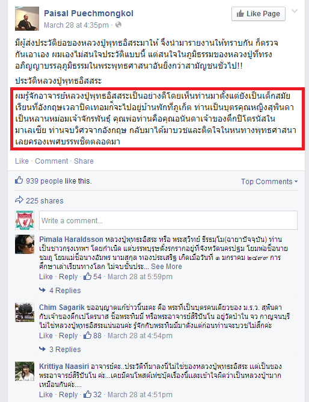
Task: Like the post below the text
Action: [22, 161]
